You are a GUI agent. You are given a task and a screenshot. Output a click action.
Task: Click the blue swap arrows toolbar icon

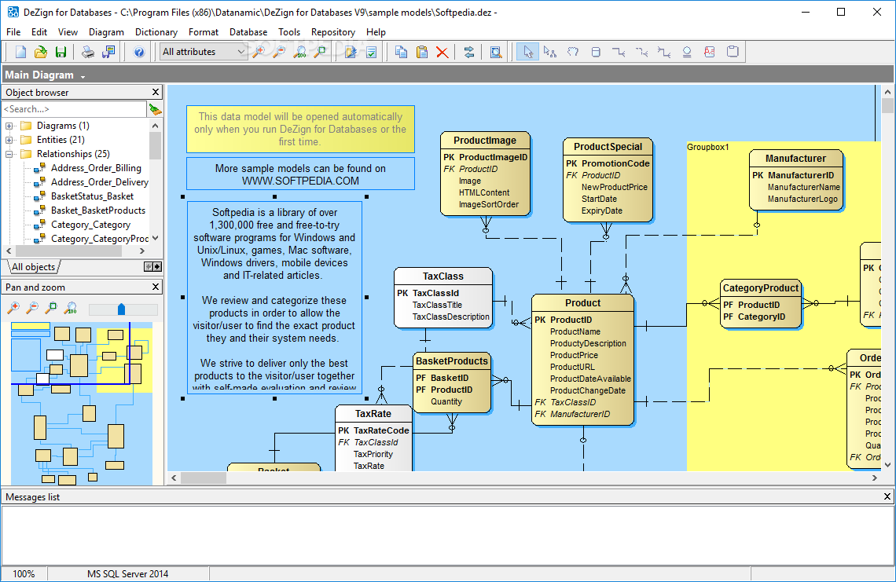(469, 52)
